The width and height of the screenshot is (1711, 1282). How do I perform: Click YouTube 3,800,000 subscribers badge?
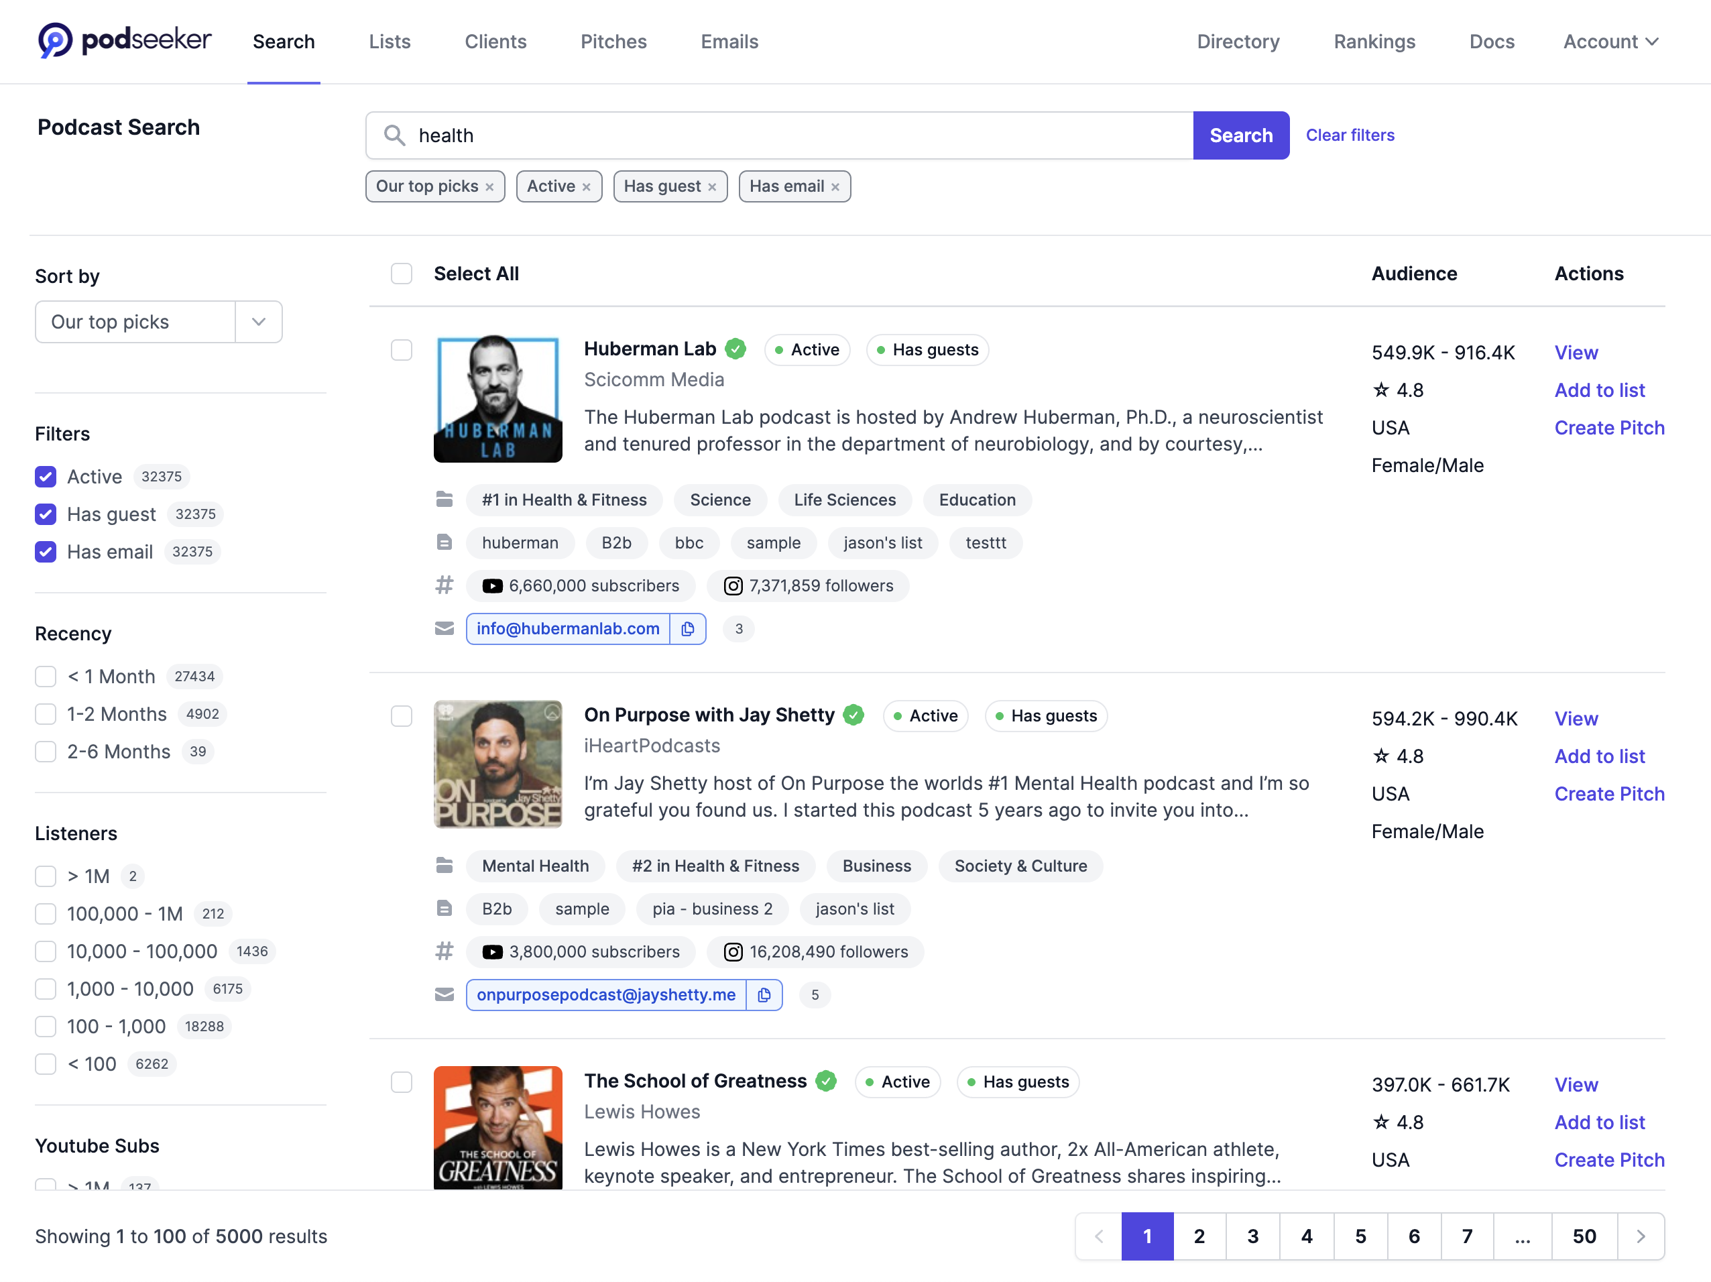click(581, 951)
